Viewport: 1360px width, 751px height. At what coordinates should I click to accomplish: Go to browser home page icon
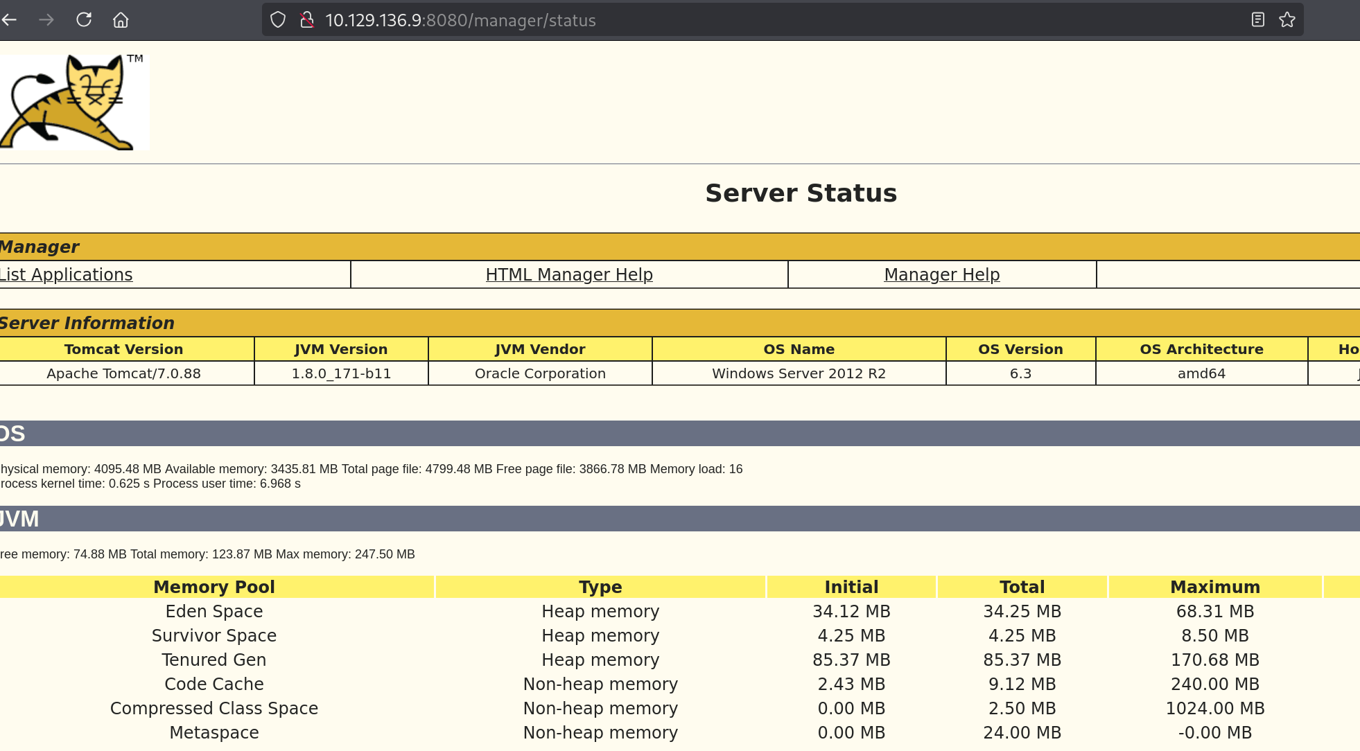[121, 20]
